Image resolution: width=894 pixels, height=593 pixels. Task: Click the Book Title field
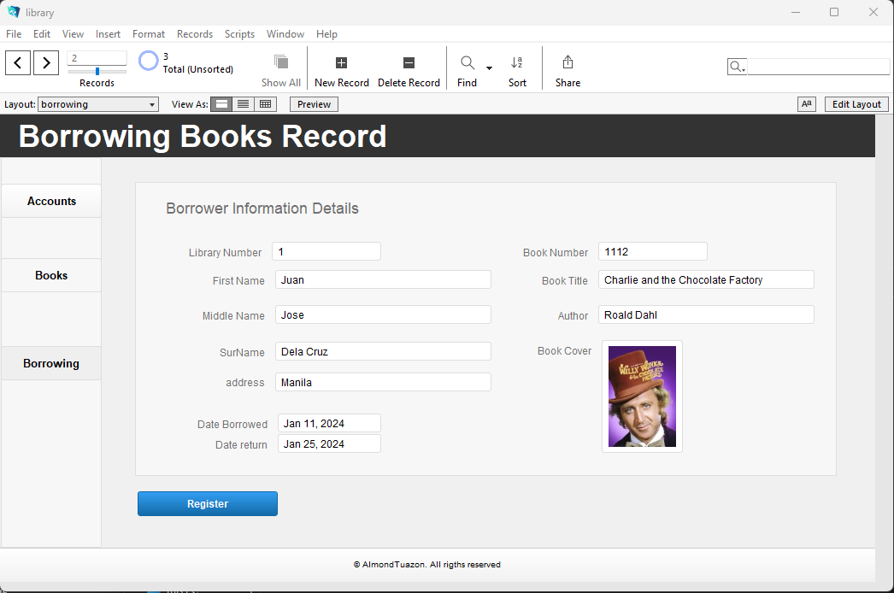click(706, 280)
